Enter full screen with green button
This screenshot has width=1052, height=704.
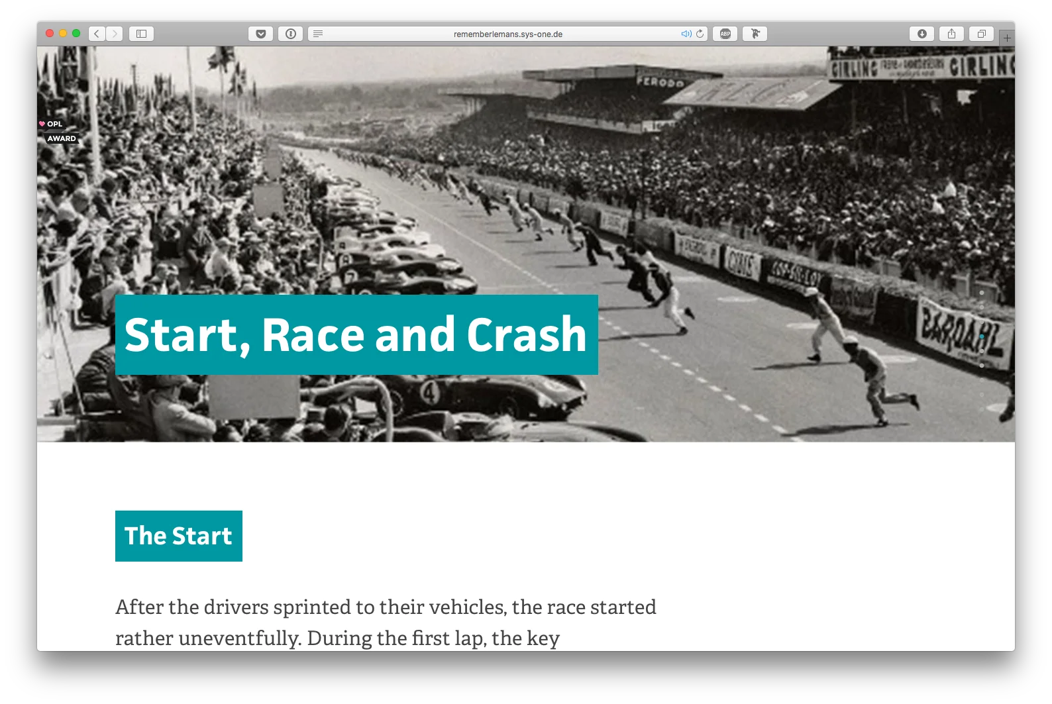[76, 33]
